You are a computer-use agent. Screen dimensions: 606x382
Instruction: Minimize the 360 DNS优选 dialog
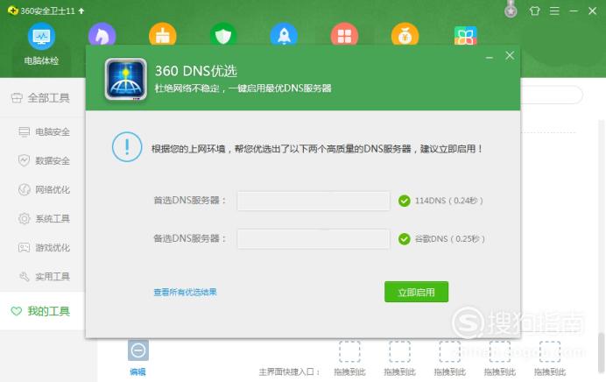[490, 57]
